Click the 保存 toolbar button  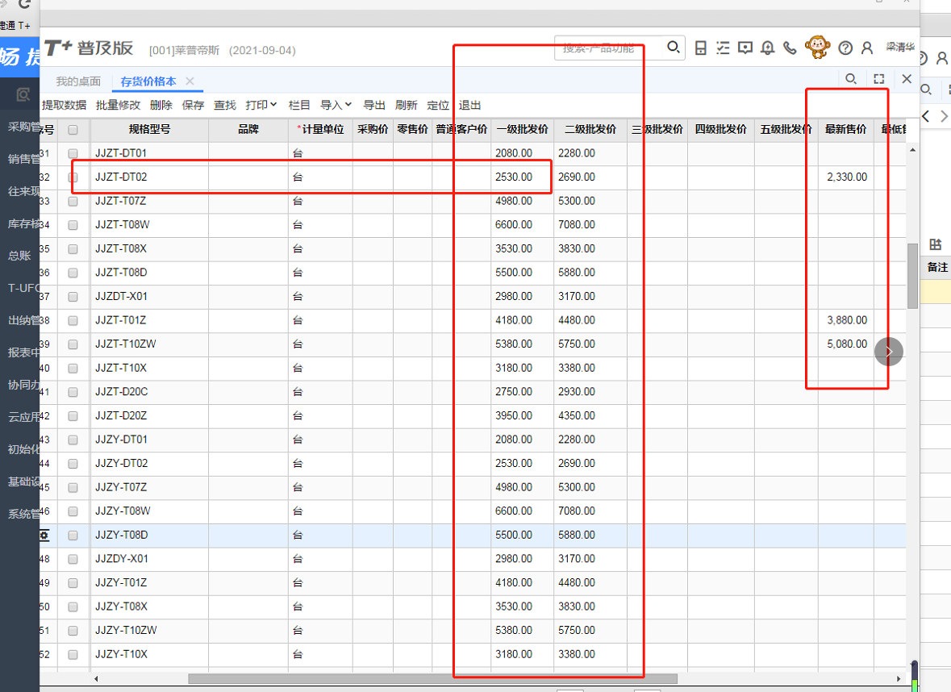tap(193, 105)
